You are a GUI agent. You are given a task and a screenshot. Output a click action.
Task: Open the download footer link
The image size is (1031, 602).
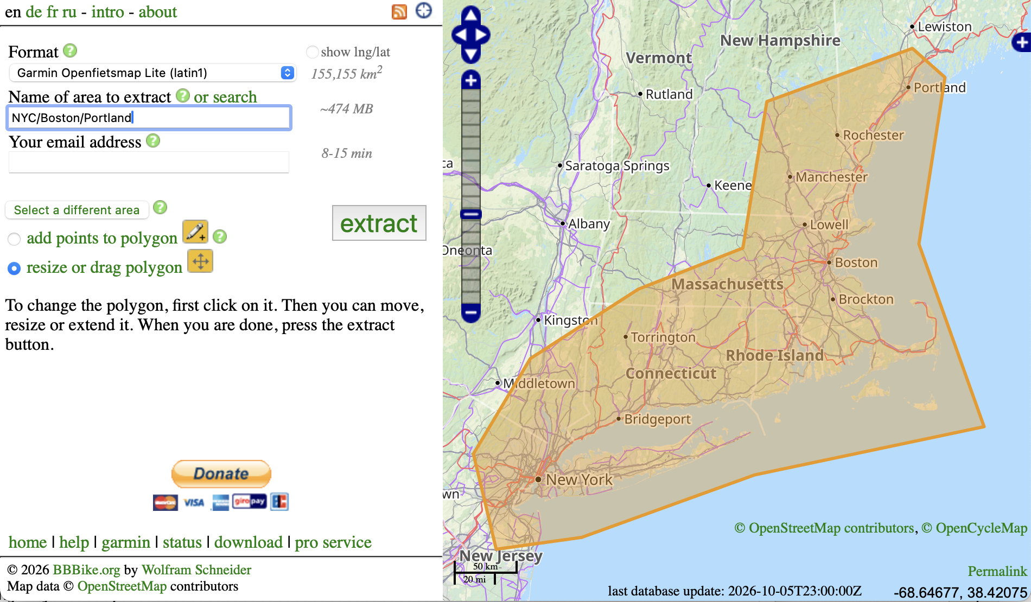pos(249,542)
